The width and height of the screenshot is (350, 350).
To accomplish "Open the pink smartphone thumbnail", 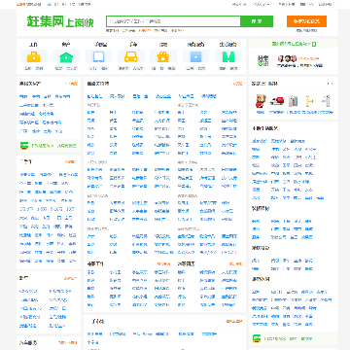I will coord(294,101).
